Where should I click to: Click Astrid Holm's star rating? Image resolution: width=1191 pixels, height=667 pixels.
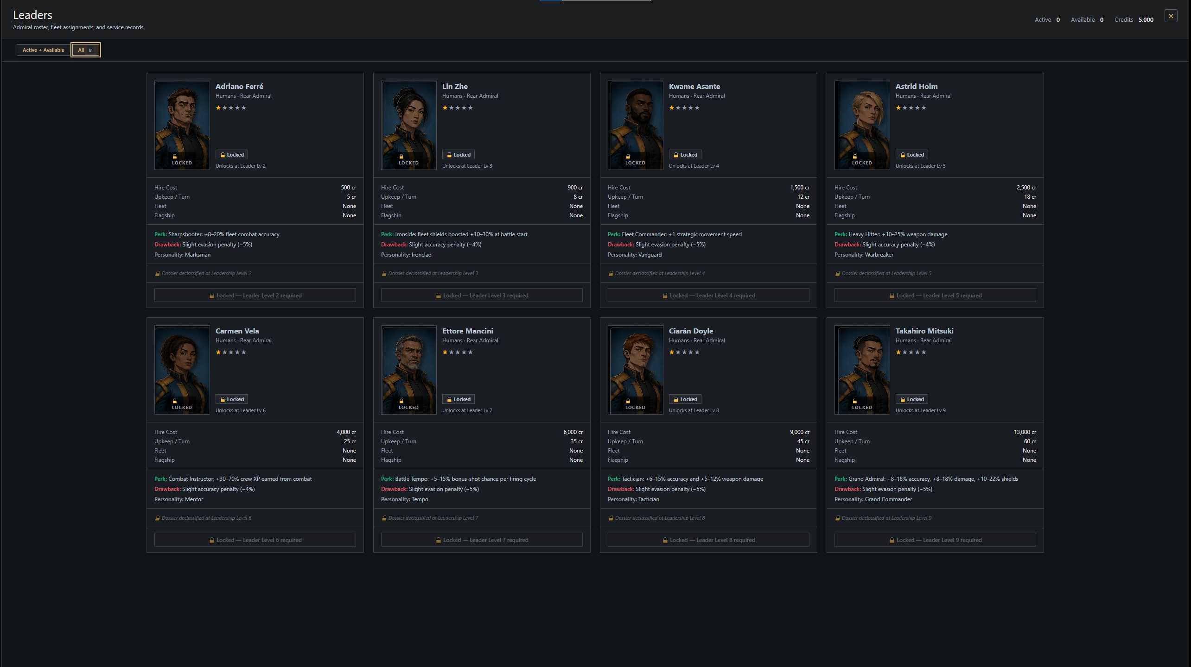click(x=911, y=108)
